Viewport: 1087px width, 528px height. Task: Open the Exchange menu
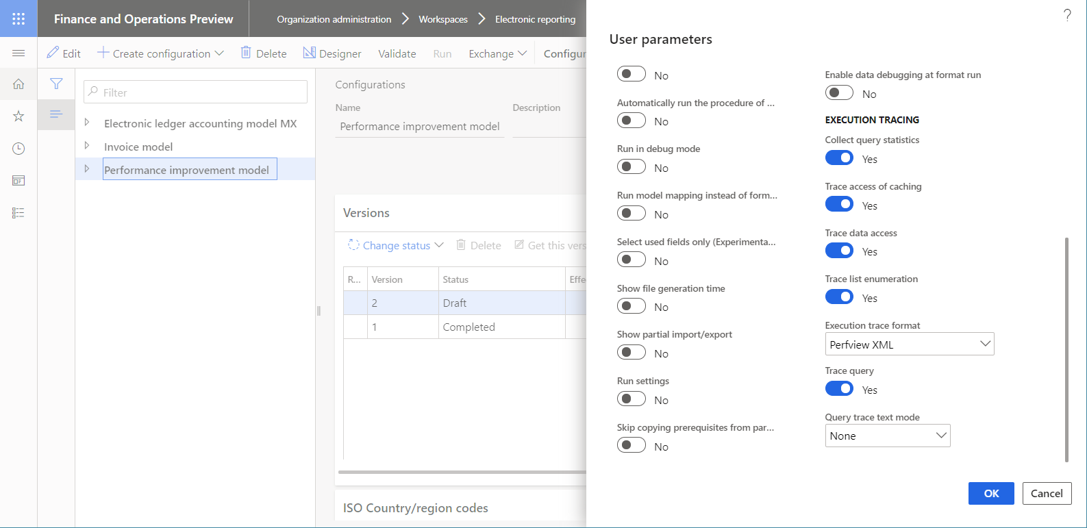pos(497,53)
